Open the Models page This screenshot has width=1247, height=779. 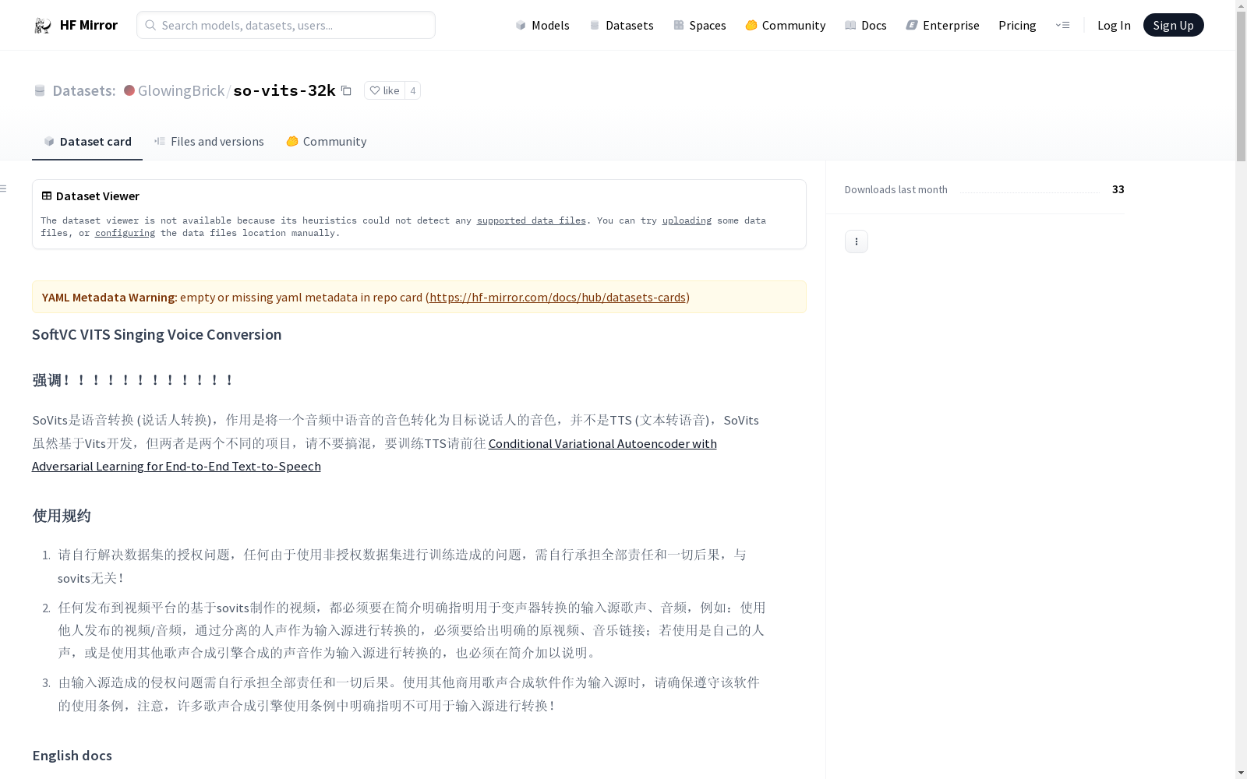coord(542,25)
